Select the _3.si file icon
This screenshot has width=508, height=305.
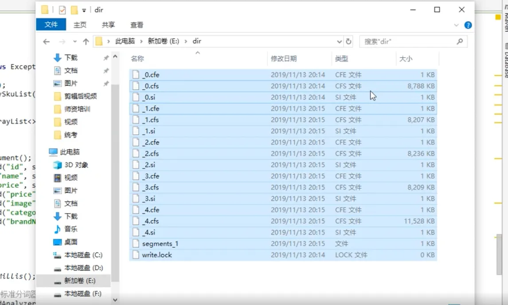coord(136,199)
